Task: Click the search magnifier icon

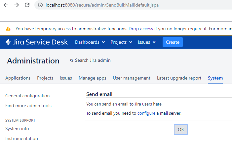Action: (x=72, y=60)
